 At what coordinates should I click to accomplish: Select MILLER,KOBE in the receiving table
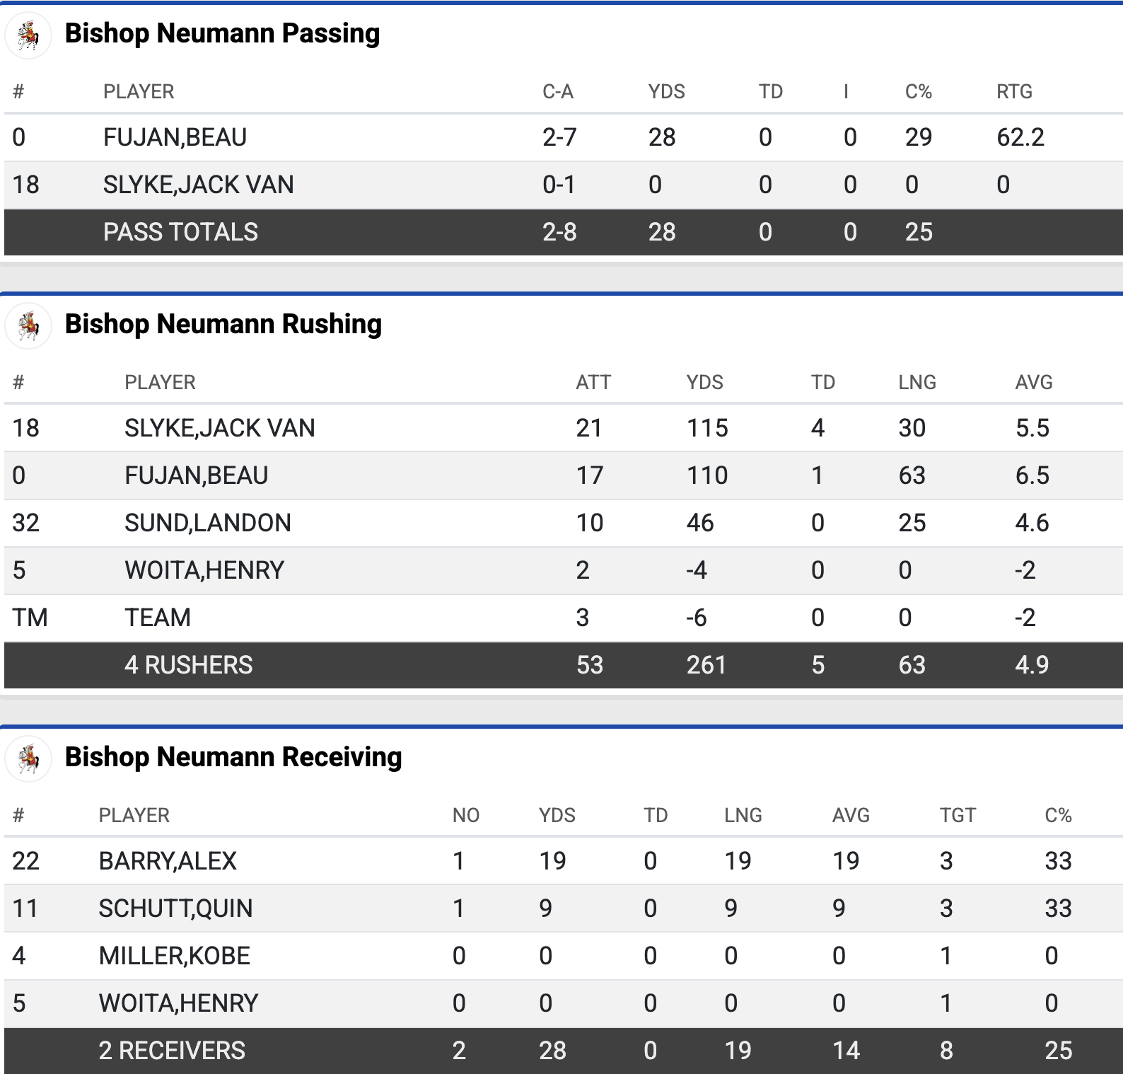click(x=174, y=956)
